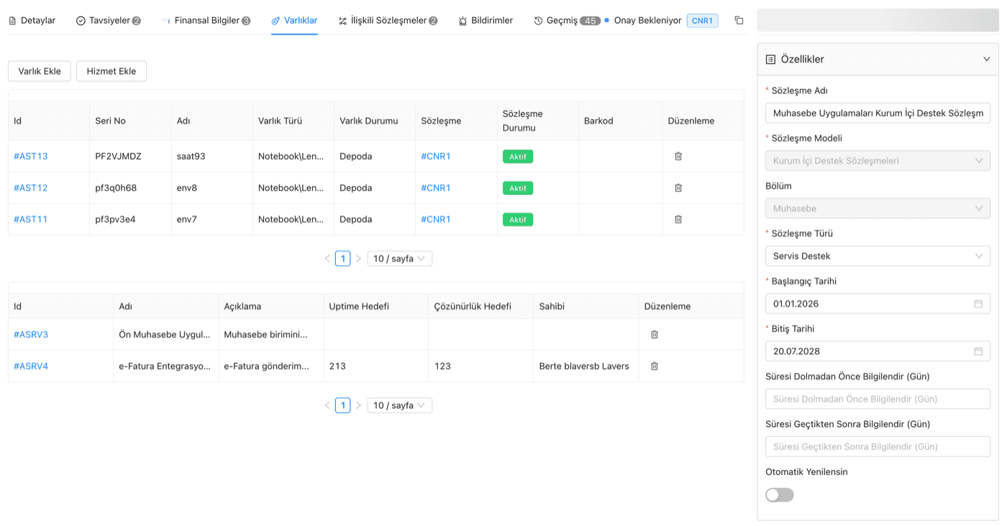The height and width of the screenshot is (526, 1007).
Task: Click the Varlık Ekle button
Action: click(x=40, y=71)
